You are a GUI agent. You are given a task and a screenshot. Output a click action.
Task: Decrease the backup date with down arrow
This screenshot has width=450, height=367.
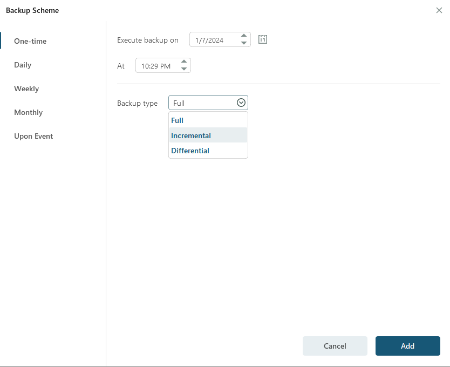pyautogui.click(x=244, y=43)
